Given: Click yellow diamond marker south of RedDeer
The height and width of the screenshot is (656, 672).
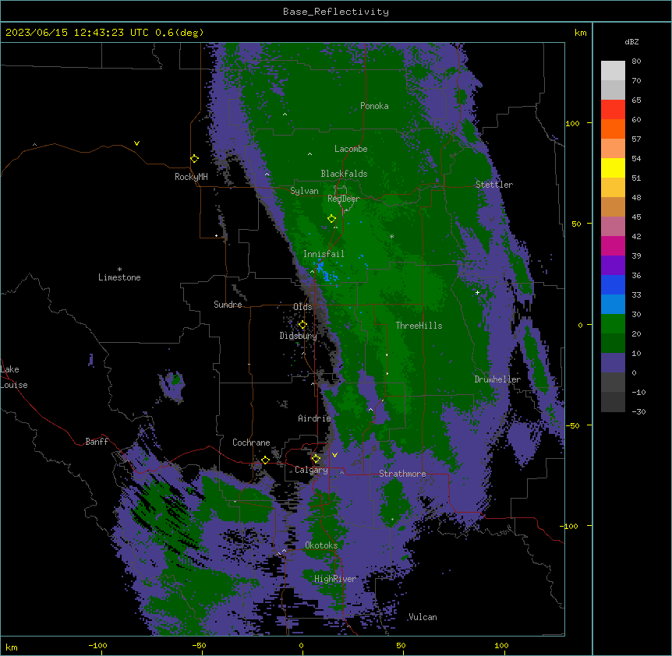Looking at the screenshot, I should 331,219.
